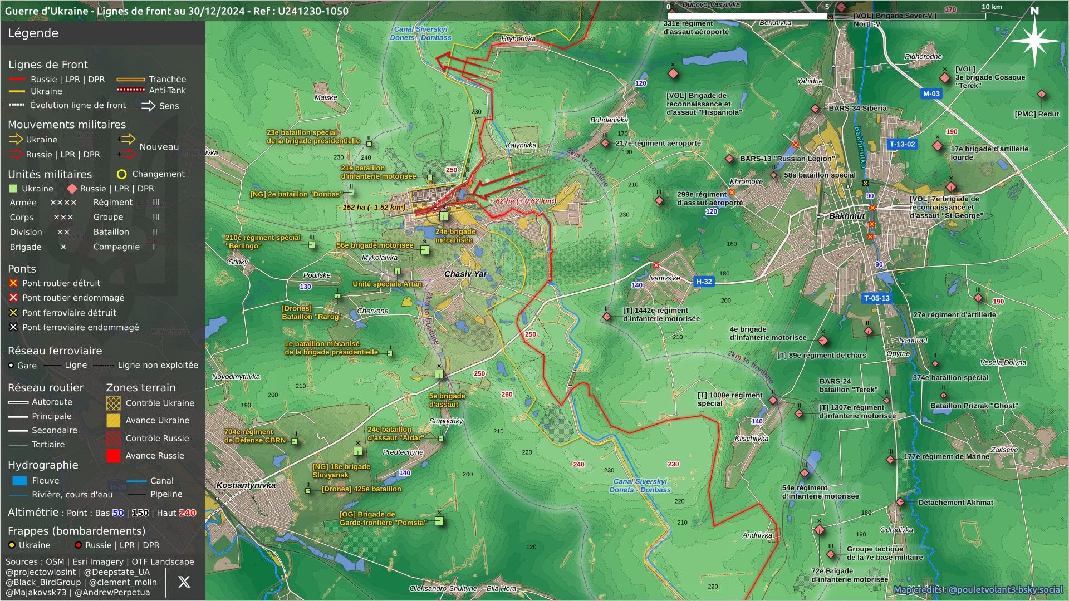Click the map title with reference U241230-1050
Image resolution: width=1069 pixels, height=601 pixels.
[x=176, y=11]
